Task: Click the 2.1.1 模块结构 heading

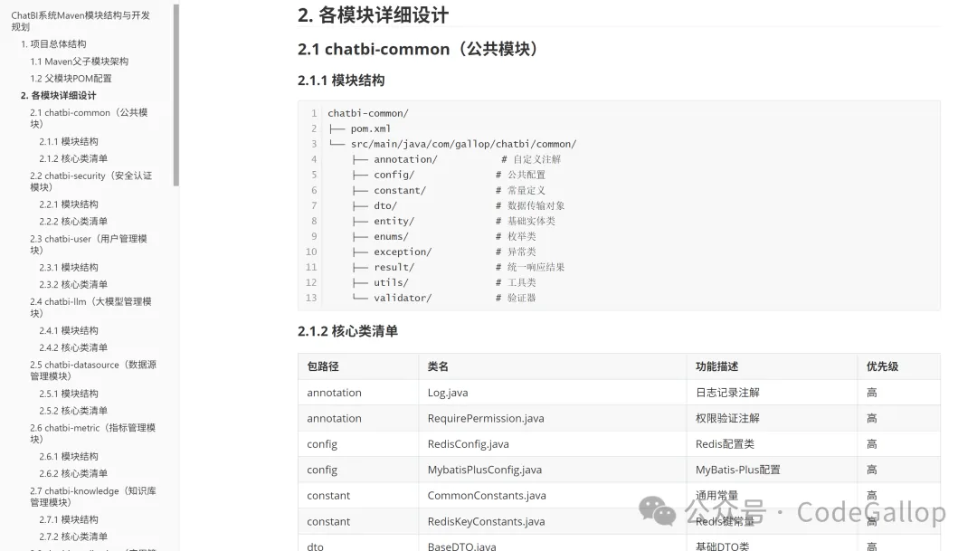Action: click(341, 81)
